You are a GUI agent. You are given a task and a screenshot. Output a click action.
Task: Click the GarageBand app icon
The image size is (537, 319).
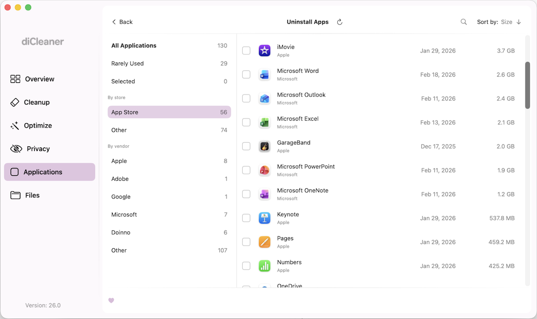(x=264, y=146)
